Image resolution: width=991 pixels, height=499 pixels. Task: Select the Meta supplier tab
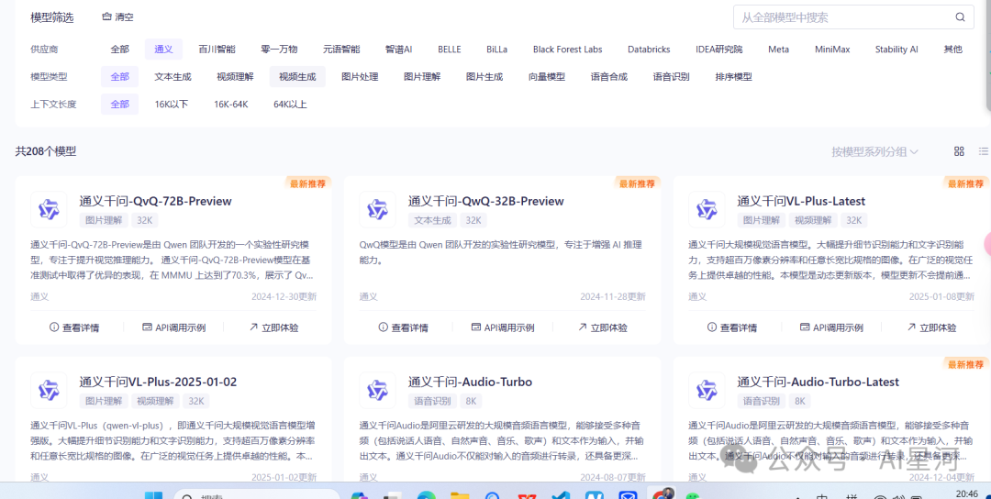click(778, 50)
